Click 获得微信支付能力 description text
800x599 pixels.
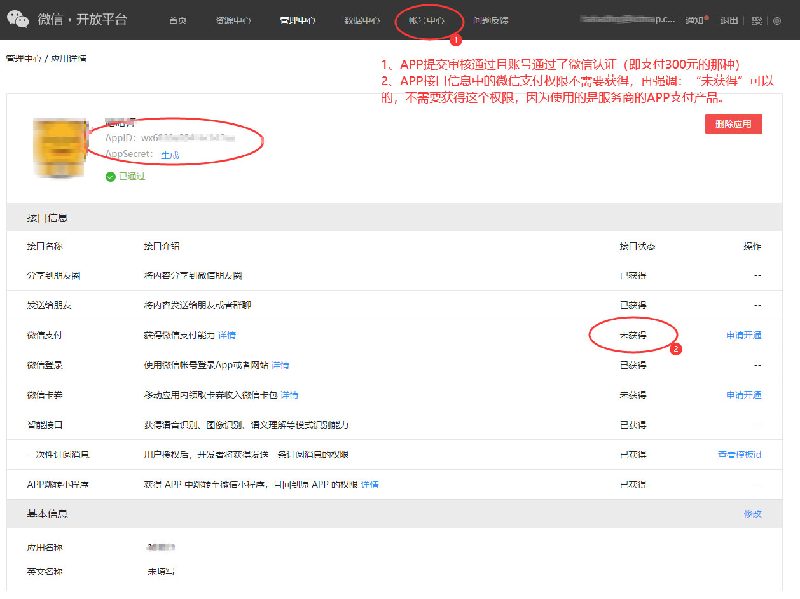coord(180,335)
